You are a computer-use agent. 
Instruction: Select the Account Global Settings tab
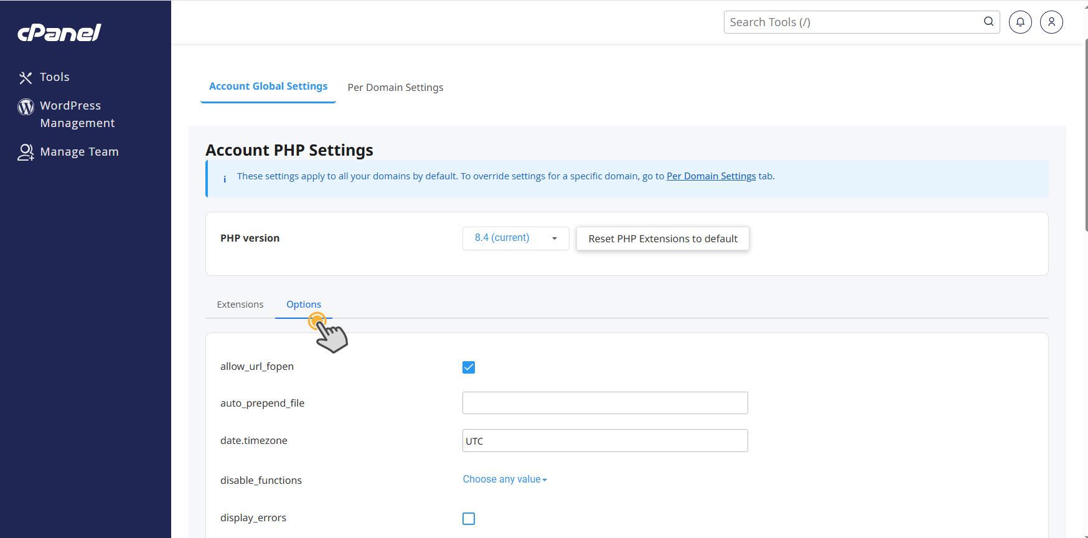[x=268, y=87]
